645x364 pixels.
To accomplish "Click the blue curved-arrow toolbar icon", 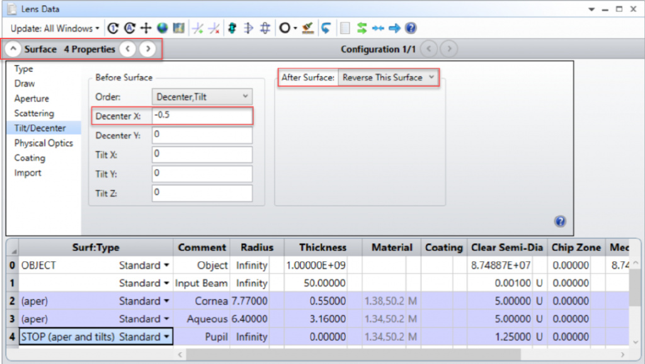I will point(326,28).
